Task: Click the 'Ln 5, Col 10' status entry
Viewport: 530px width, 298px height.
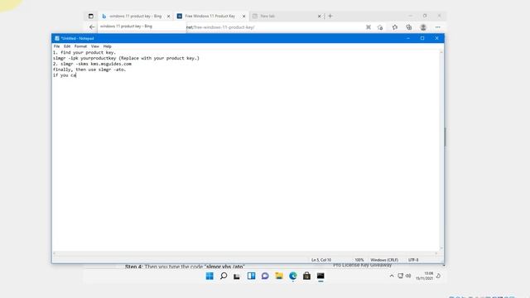Action: click(x=321, y=260)
